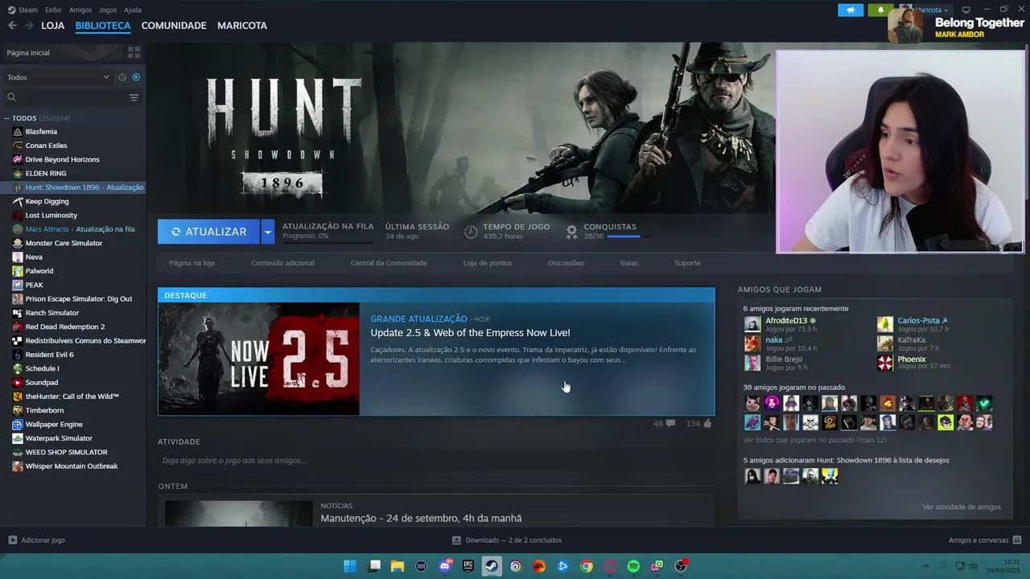Go forward with the navigation arrow
The width and height of the screenshot is (1030, 579).
click(29, 26)
